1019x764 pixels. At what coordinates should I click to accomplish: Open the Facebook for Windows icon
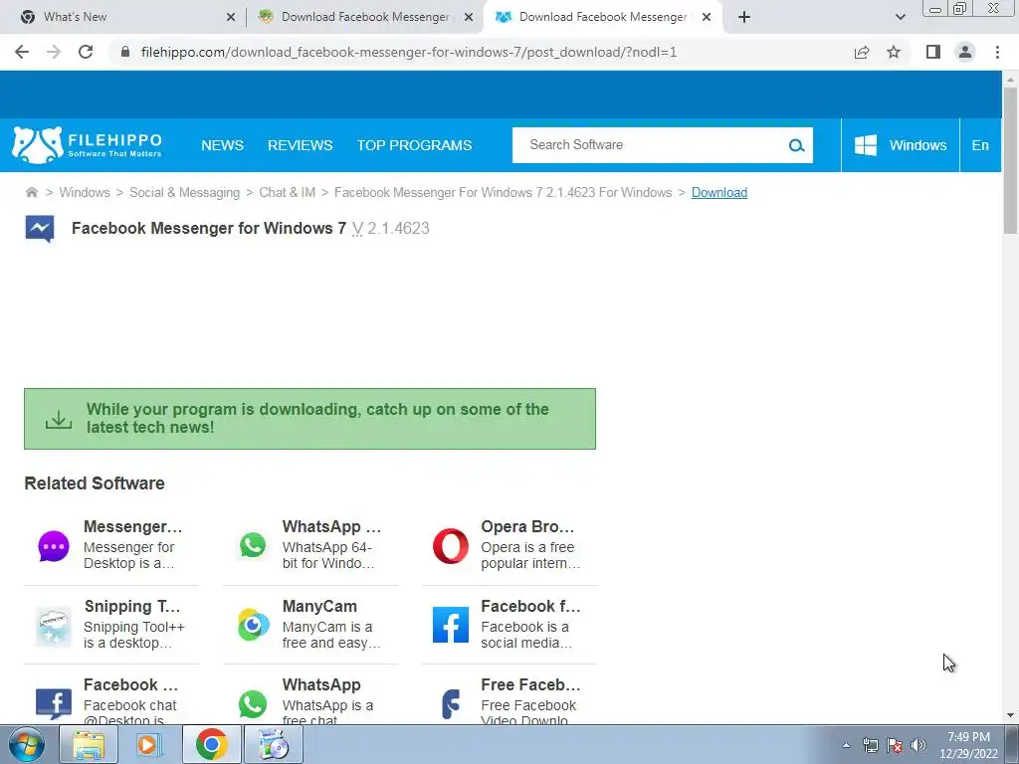coord(451,625)
